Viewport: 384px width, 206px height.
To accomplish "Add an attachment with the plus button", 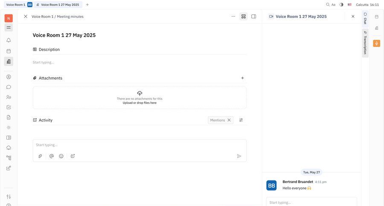I will pos(242,78).
